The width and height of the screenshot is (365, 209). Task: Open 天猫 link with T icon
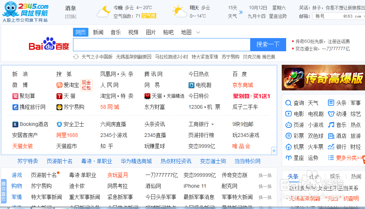(x=66, y=96)
